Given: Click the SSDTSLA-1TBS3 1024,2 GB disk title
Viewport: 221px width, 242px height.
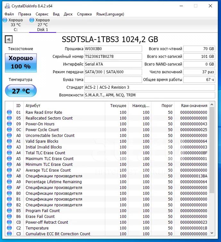Looking at the screenshot, I should 110,39.
